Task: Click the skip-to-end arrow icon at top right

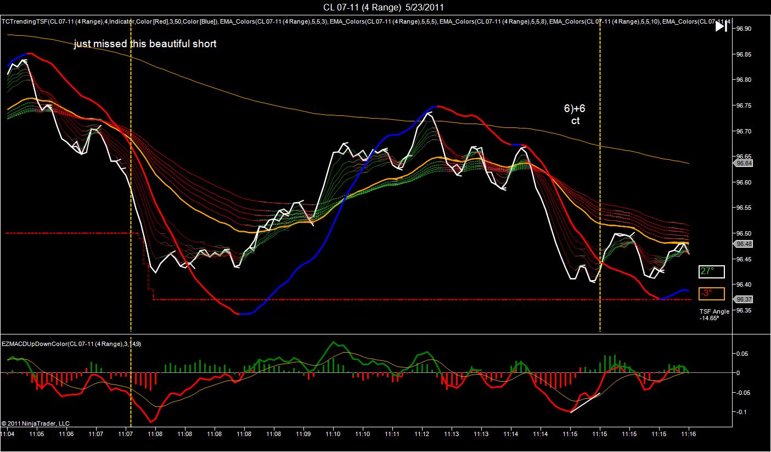Action: (721, 26)
